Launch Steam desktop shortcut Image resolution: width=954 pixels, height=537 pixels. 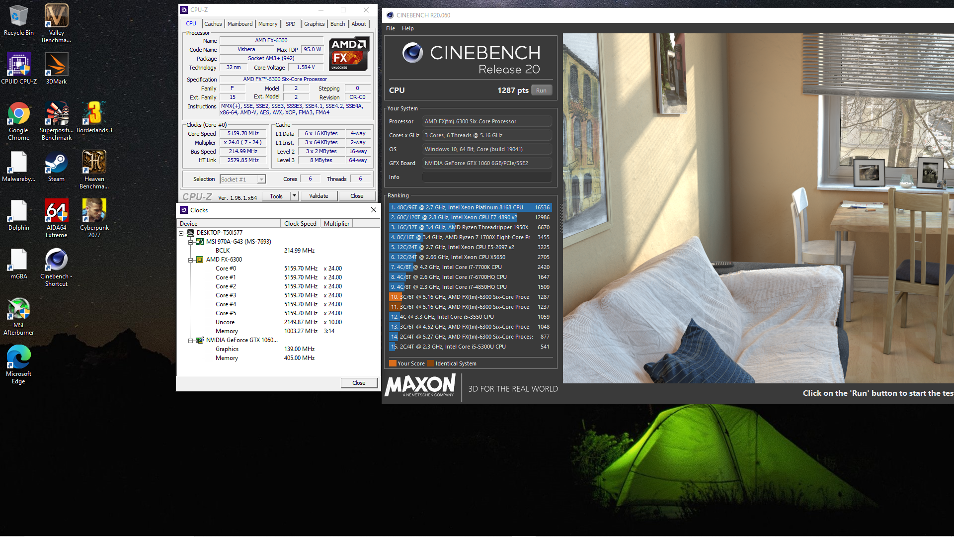(56, 166)
